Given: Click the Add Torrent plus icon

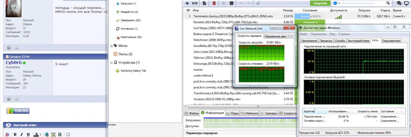Looking at the screenshot, I should (x=187, y=3).
